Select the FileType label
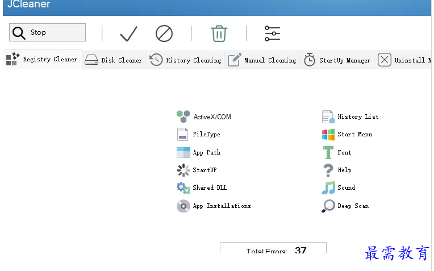 [206, 134]
